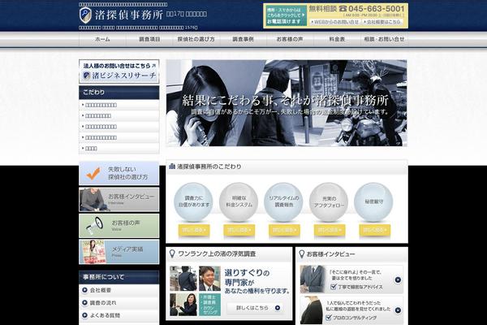Click yellow button under リアルタイムの調査報告 sphere
Viewport: 487px width, 325px height.
(284, 230)
